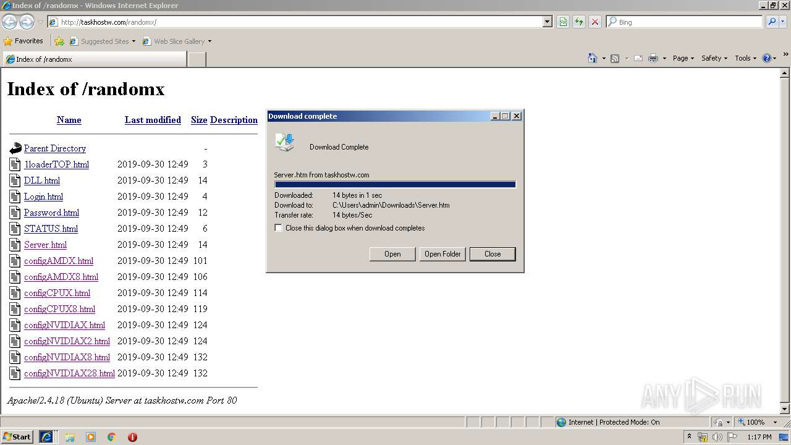Viewport: 791px width, 445px height.
Task: Open the configCPUX8.html link
Action: coord(59,309)
